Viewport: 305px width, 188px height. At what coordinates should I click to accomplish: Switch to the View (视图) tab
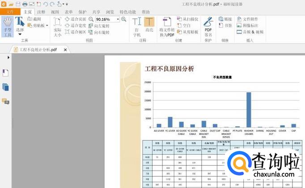(x=55, y=12)
